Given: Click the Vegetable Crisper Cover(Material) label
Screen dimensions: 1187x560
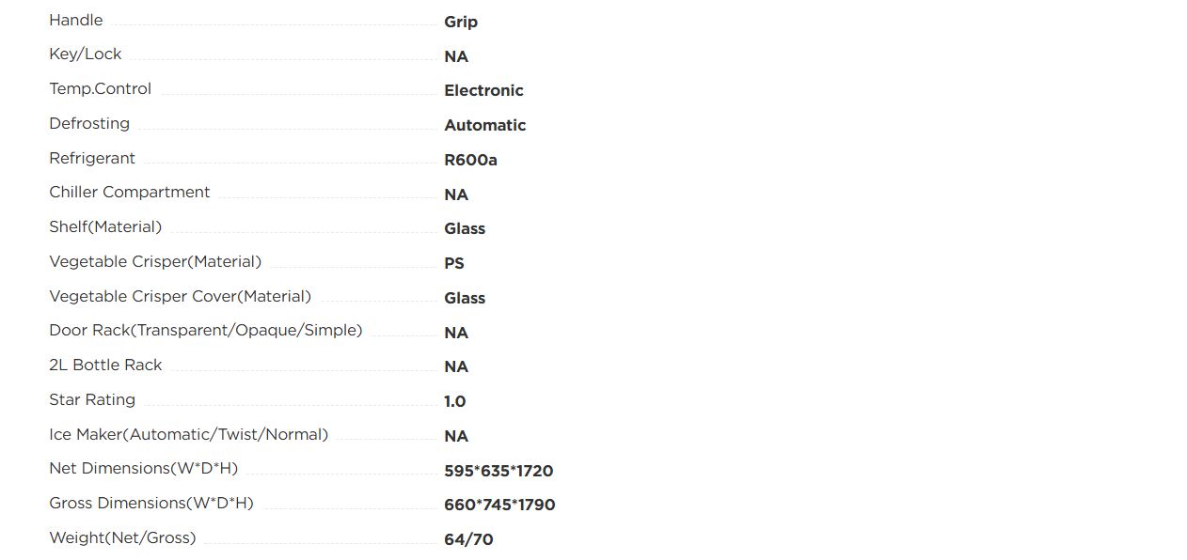Looking at the screenshot, I should click(180, 296).
